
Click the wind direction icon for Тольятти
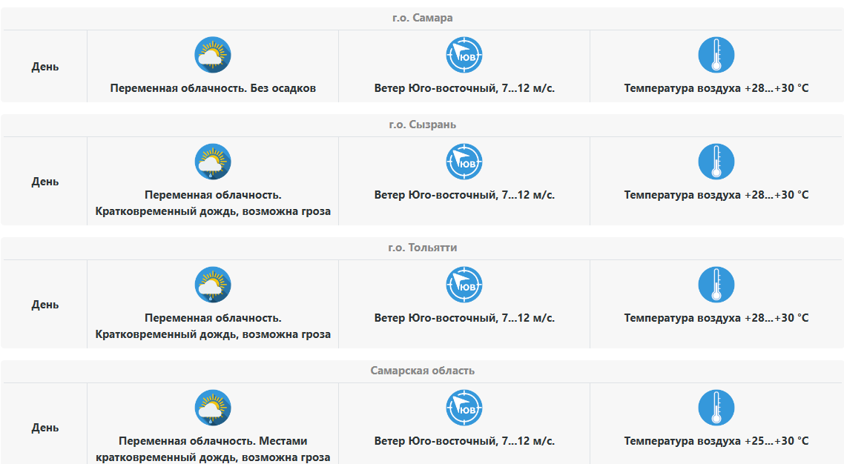click(x=464, y=285)
